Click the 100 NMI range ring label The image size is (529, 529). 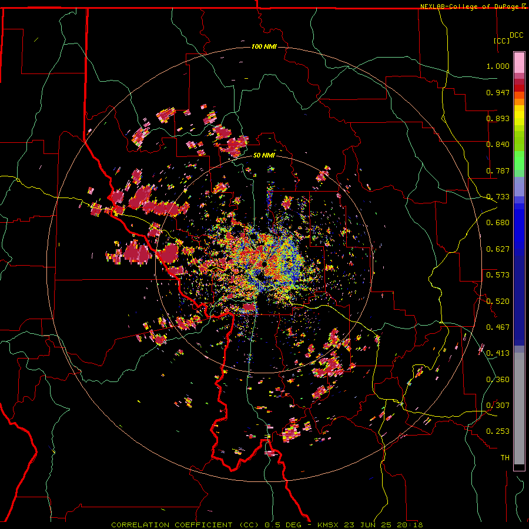pyautogui.click(x=264, y=46)
